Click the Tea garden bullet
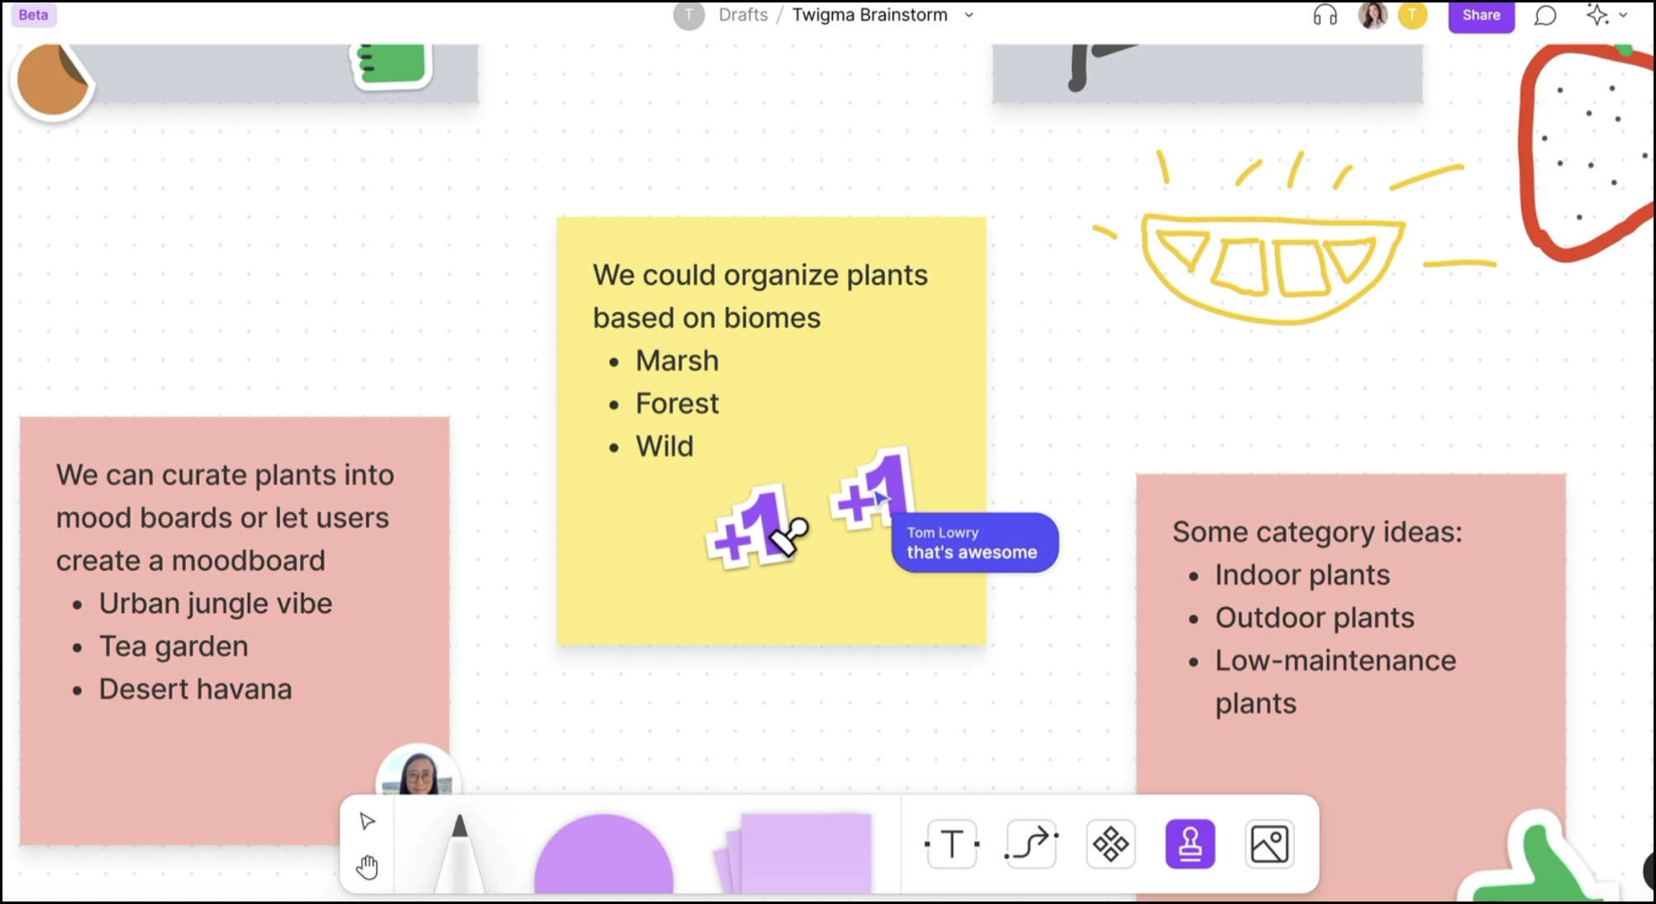Screen dimensions: 1656x904 174,647
